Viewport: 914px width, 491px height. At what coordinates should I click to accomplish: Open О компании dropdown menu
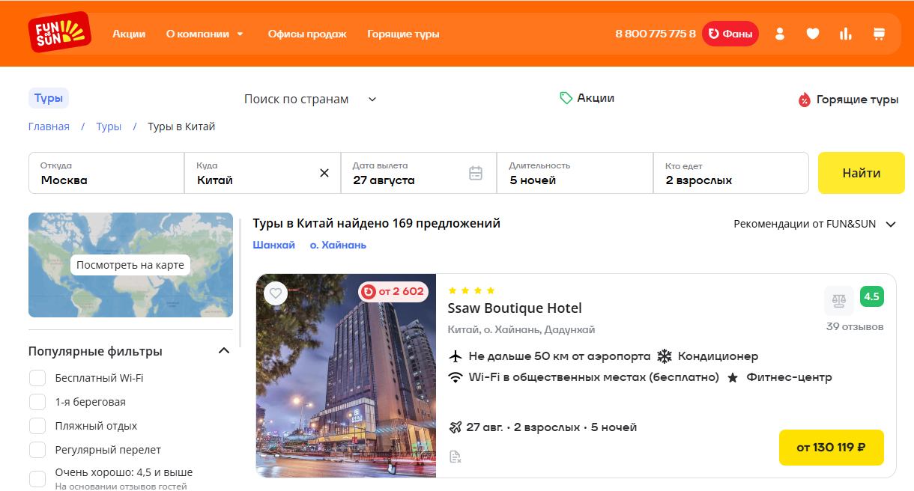(x=205, y=34)
